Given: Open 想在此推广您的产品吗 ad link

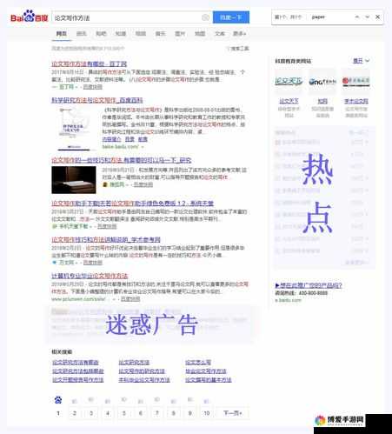Looking at the screenshot, I should pyautogui.click(x=309, y=285).
